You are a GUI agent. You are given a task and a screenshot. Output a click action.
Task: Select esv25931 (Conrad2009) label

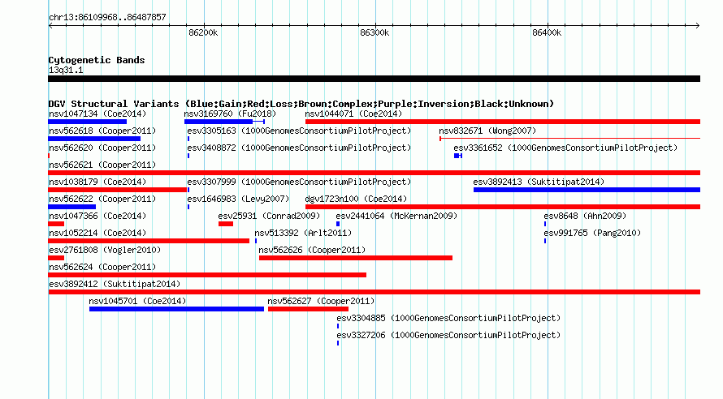tap(269, 216)
